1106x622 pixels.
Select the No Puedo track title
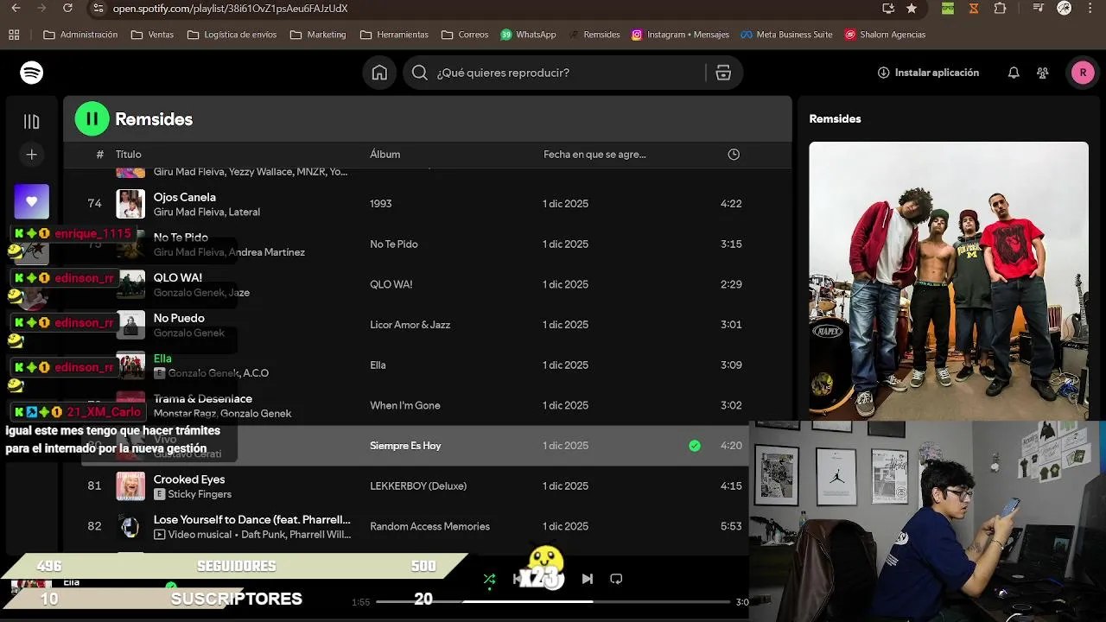(x=179, y=318)
